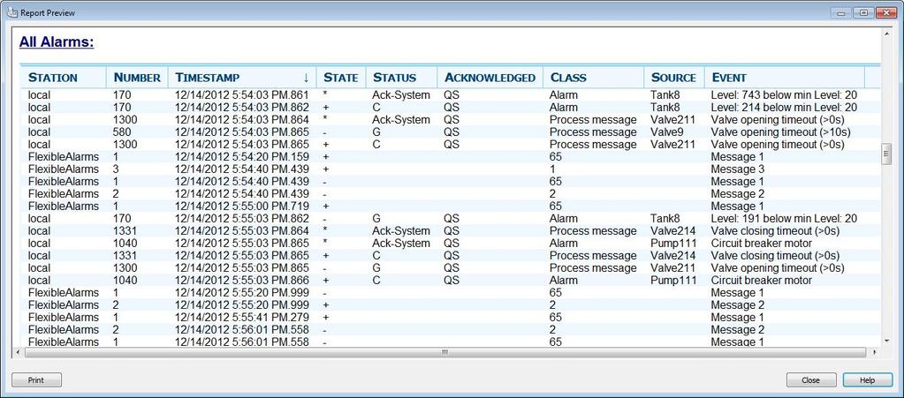Select timestamp 12/14/2012 5:55:03 PM.864
Screen dimensions: 904x398
(x=242, y=231)
